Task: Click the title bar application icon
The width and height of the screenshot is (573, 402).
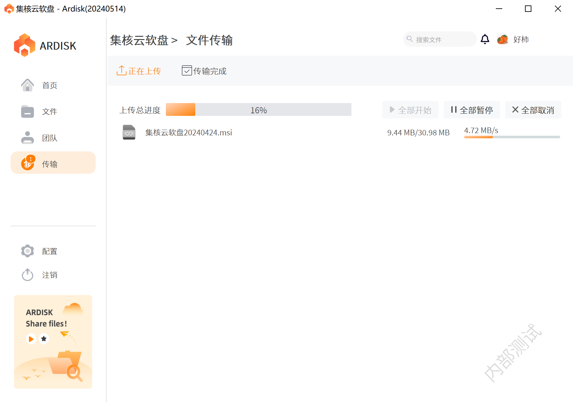Action: (x=9, y=9)
